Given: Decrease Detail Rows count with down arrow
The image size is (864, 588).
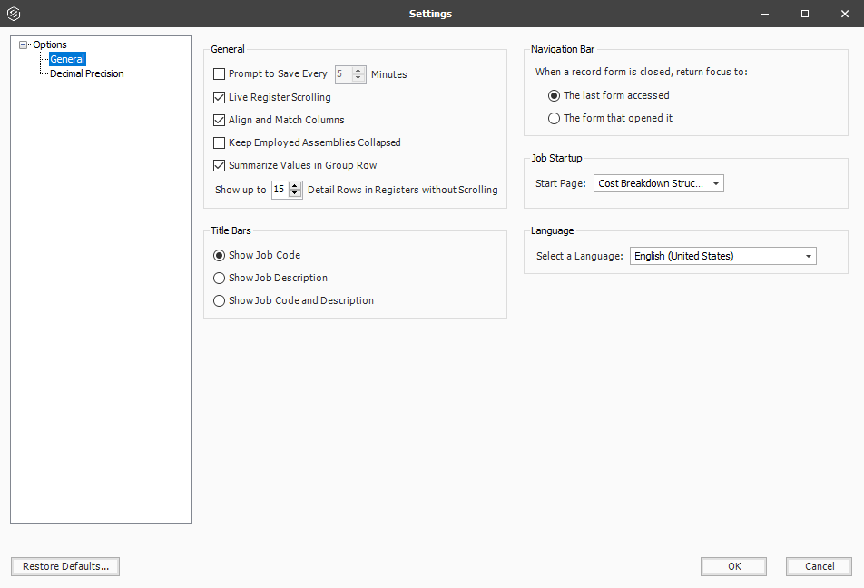Looking at the screenshot, I should pos(295,194).
